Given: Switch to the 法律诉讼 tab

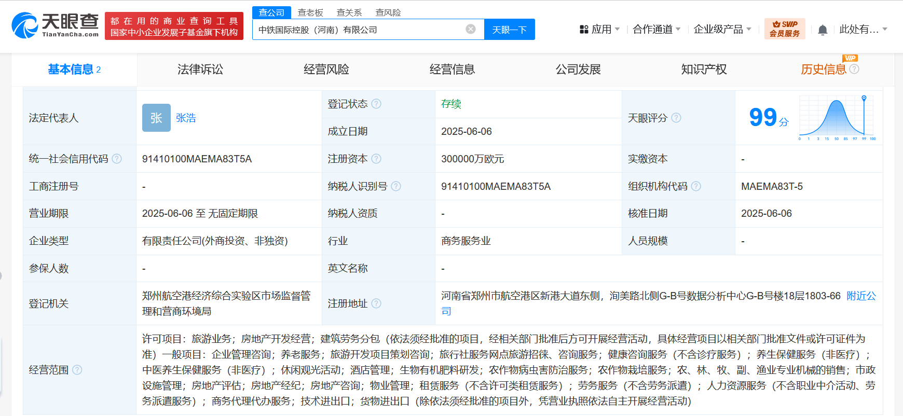Looking at the screenshot, I should (200, 70).
